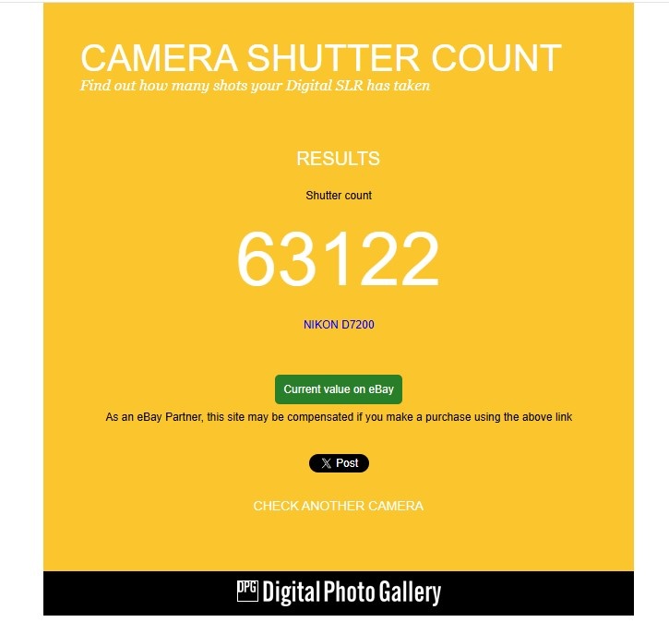
Task: Click the eBay Partner compensation disclaimer text
Action: (x=339, y=417)
